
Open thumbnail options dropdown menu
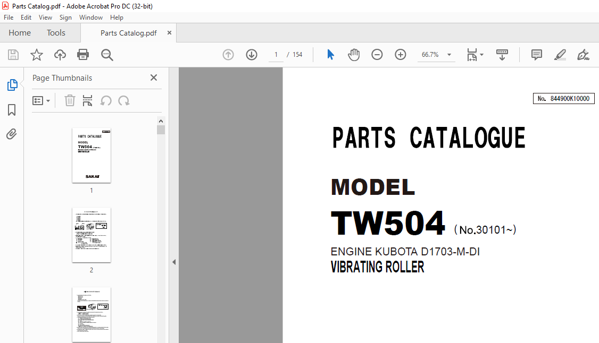click(x=41, y=100)
